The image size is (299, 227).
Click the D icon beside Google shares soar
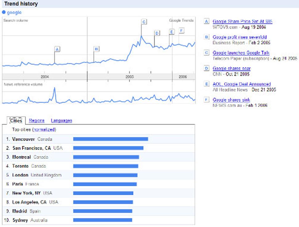pos(206,68)
